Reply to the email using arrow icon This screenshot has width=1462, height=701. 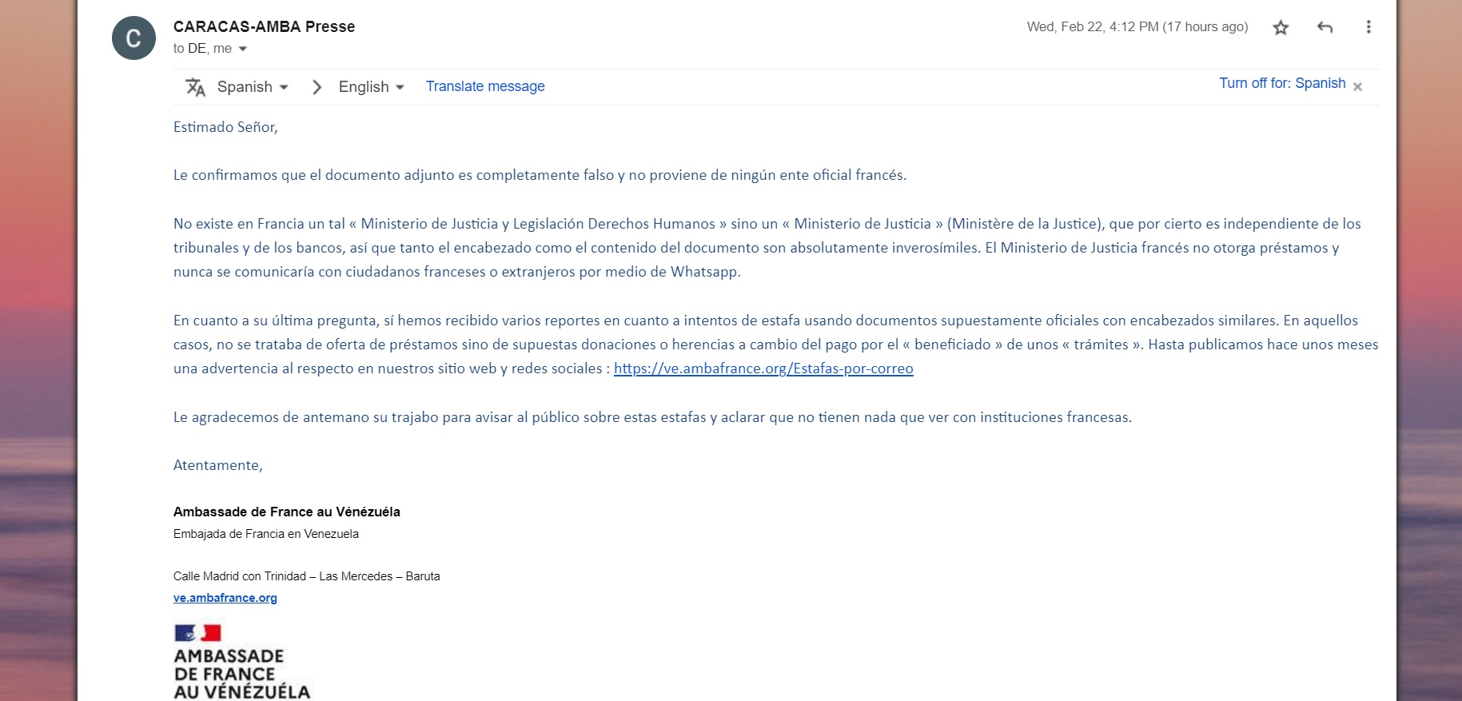click(x=1325, y=27)
